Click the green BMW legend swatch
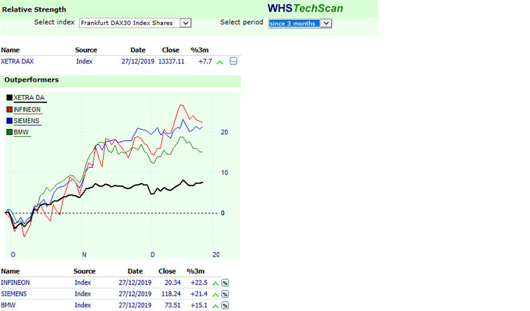Screen dimensions: 530x311 coord(9,132)
